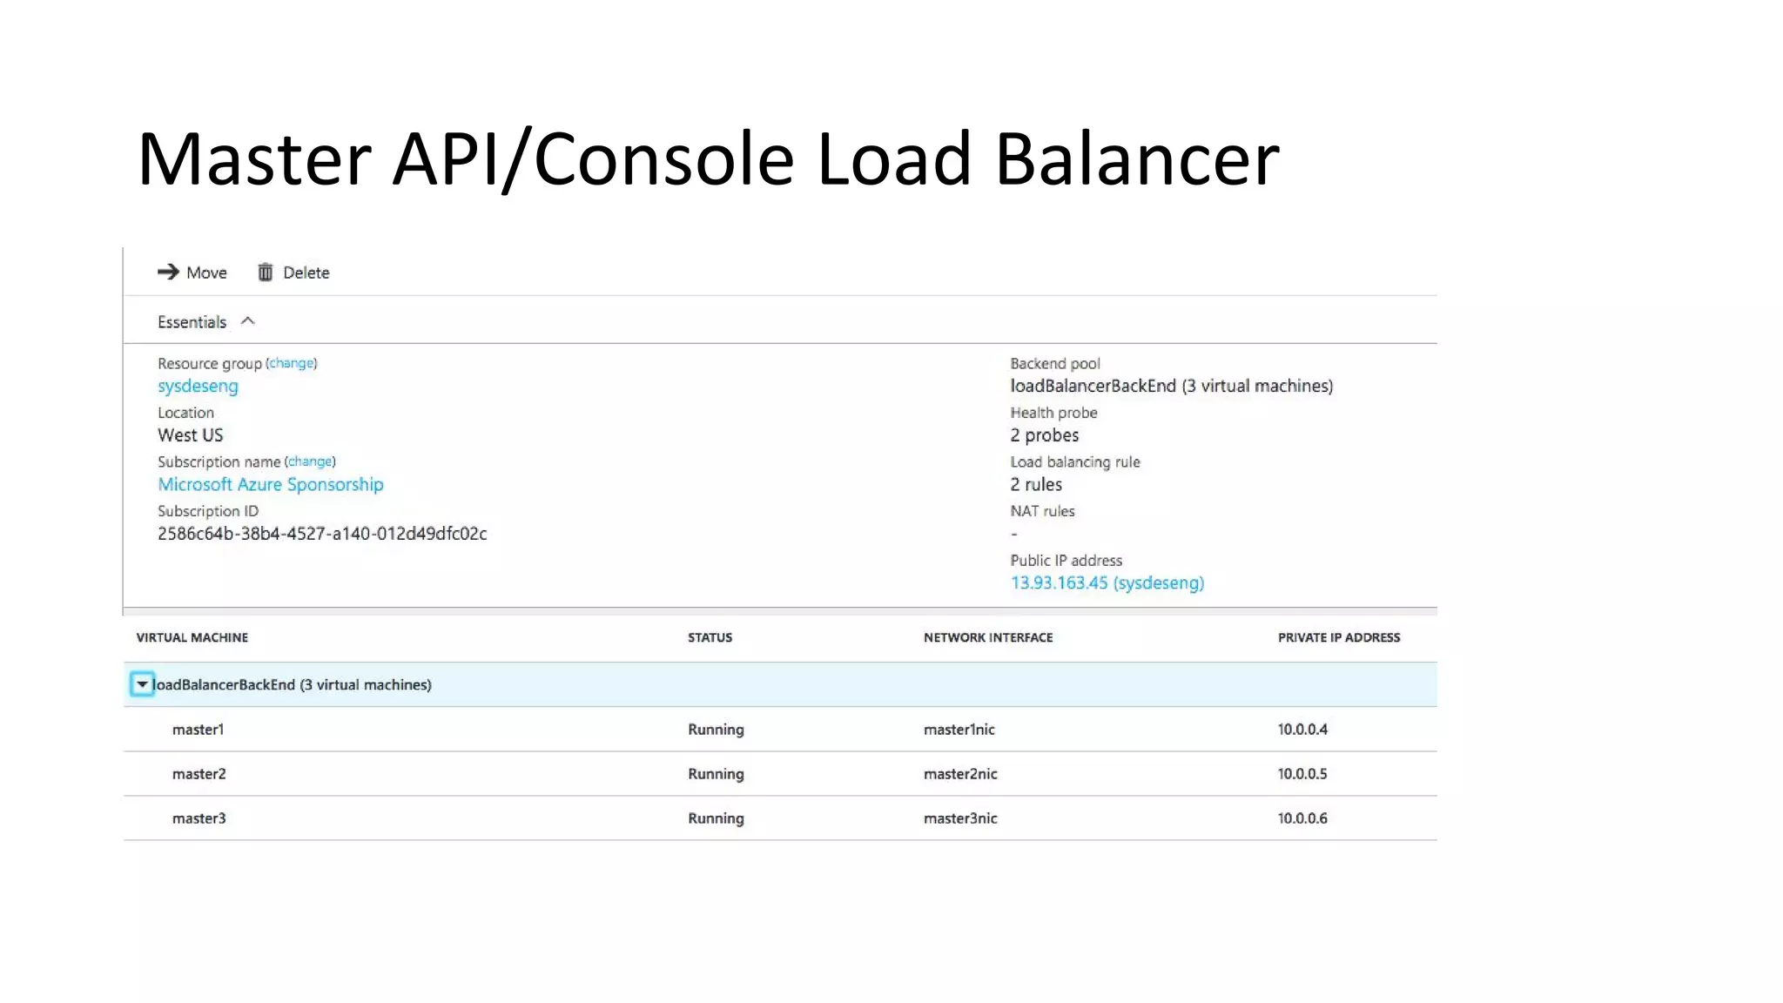1783x1003 pixels.
Task: Click Running status of master1
Action: tap(716, 730)
